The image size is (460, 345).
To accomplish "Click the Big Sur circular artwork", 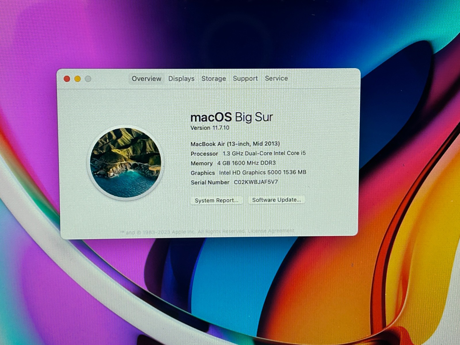I will click(126, 163).
